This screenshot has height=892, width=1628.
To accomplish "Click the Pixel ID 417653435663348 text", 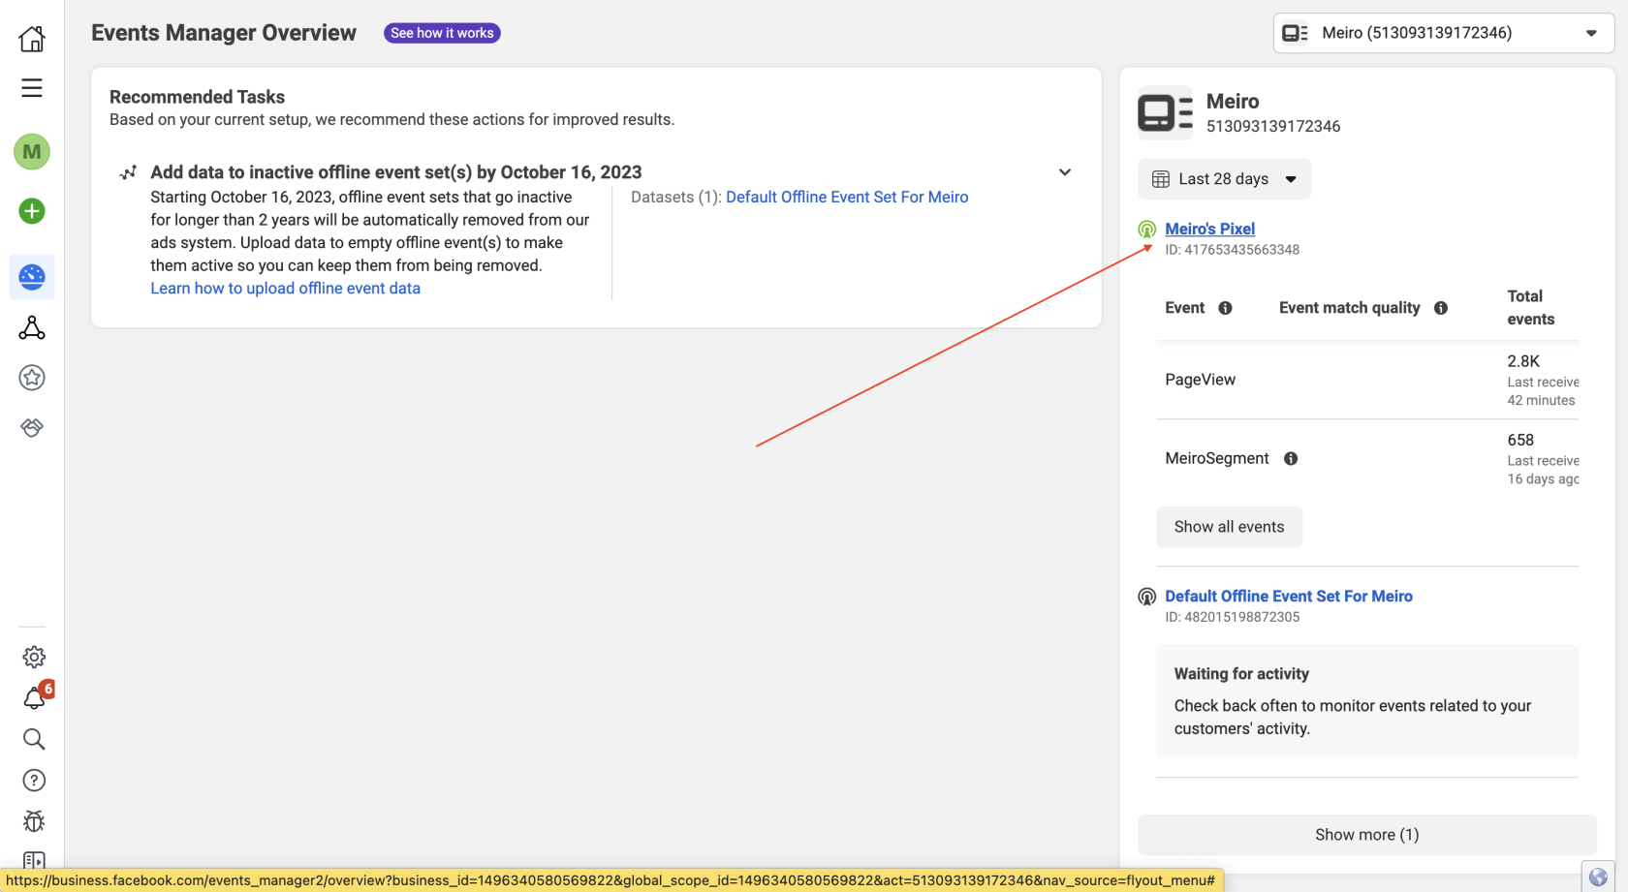I will point(1232,250).
